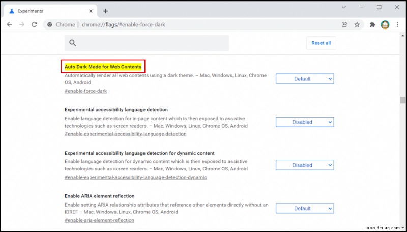Viewport: 407px width, 232px height.
Task: Click the Experiments flask favicon
Action: point(12,11)
